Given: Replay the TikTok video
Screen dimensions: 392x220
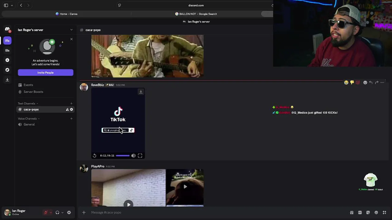Looking at the screenshot, I should pyautogui.click(x=95, y=156).
